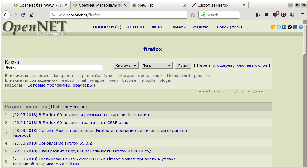Open the Firefox hamburger menu
Screen dimensions: 308x168
coord(302,15)
